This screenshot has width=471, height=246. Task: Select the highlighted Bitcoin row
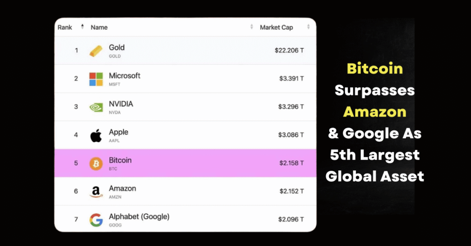coord(185,163)
